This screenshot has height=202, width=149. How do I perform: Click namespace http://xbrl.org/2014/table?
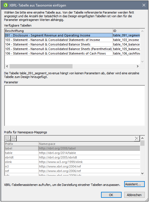[x=89, y=153]
